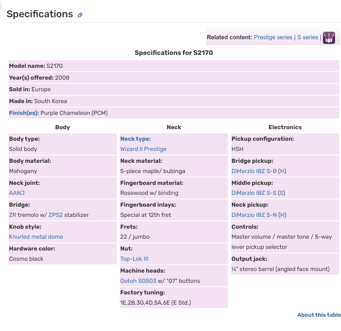Click the H link after neck pickup
This screenshot has height=331, width=341.
tap(282, 215)
